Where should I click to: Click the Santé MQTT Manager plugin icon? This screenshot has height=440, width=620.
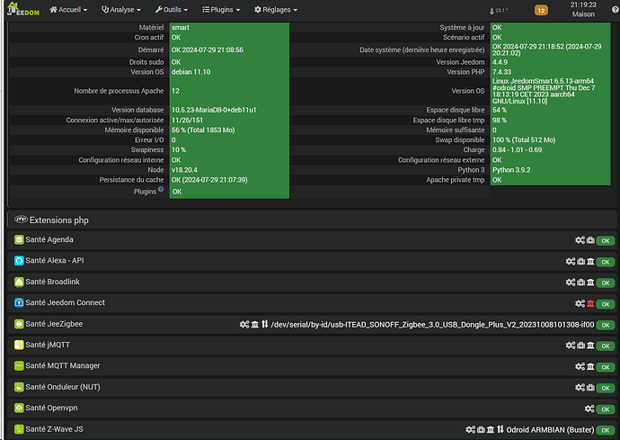click(x=19, y=366)
